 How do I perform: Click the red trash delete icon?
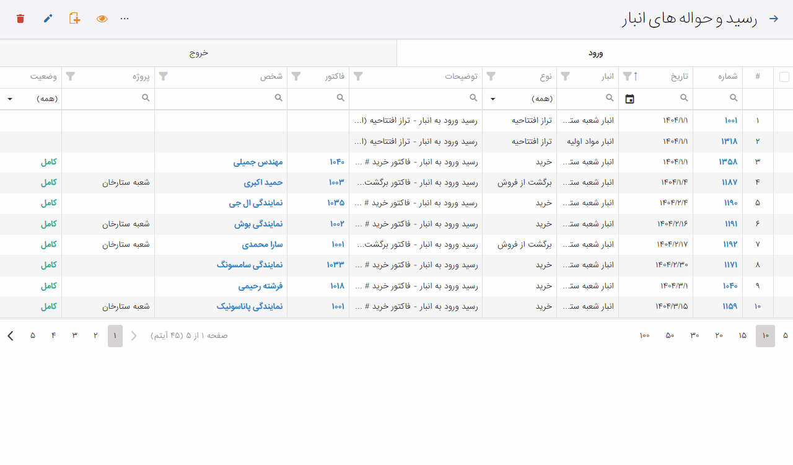(20, 19)
